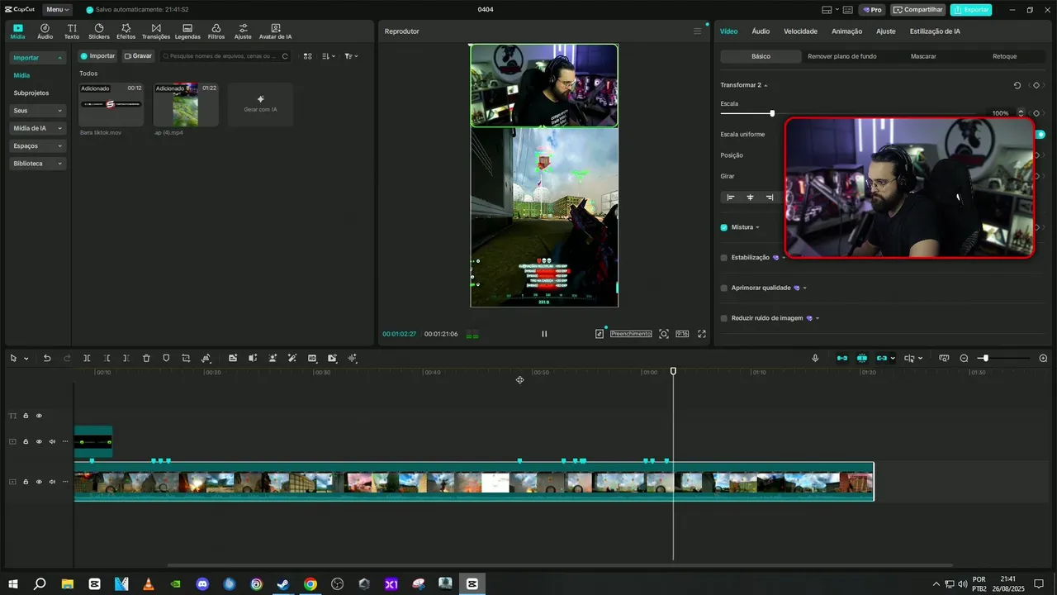
Task: Delete the selected clip with trash icon
Action: coord(146,358)
